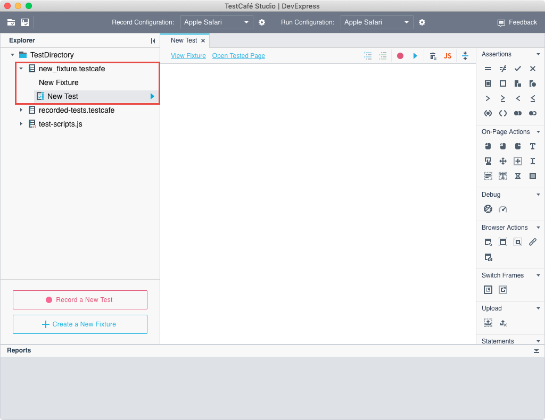This screenshot has height=420, width=545.
Task: Collapse the Assertions section
Action: coord(538,54)
